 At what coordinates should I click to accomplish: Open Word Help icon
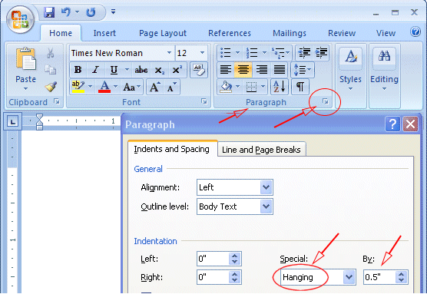[x=415, y=31]
